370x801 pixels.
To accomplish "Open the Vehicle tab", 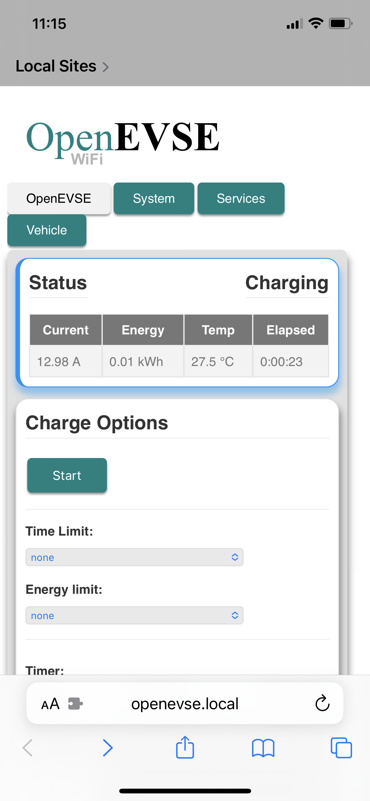I will [x=46, y=230].
